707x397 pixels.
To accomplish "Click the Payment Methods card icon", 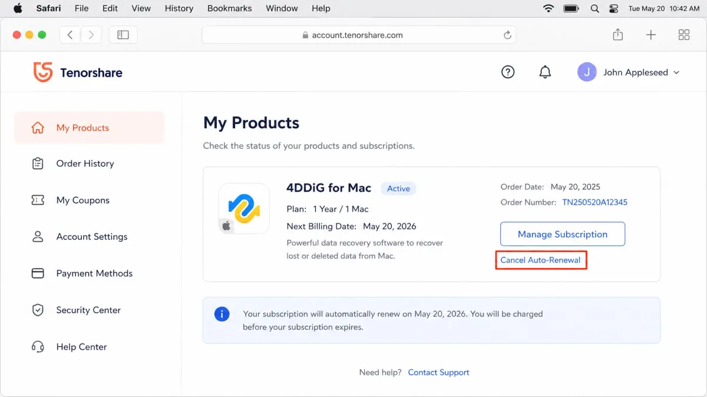I will 38,273.
